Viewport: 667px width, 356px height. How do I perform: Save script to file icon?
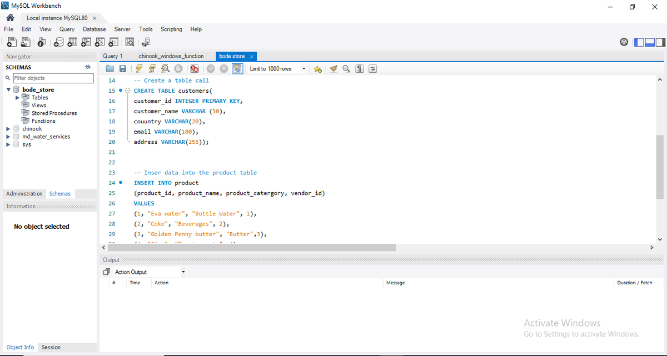[123, 69]
